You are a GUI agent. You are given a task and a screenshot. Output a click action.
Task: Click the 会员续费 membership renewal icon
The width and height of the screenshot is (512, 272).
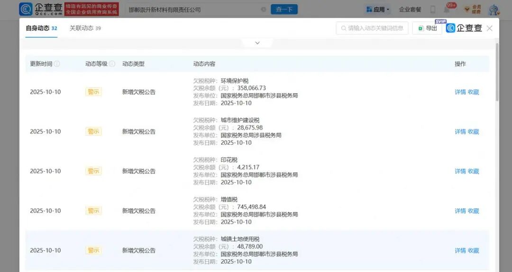pos(472,9)
